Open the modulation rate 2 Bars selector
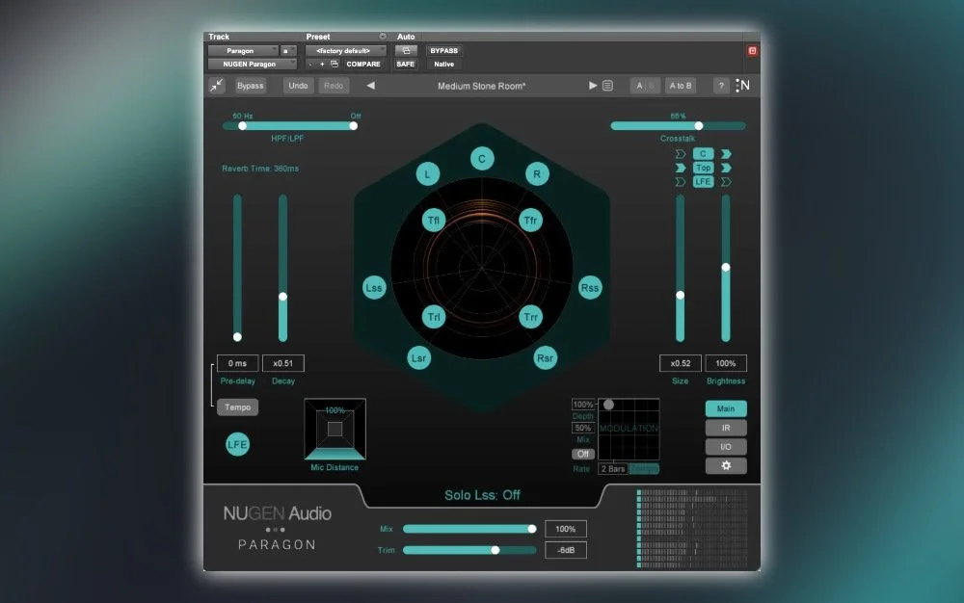 pyautogui.click(x=613, y=468)
